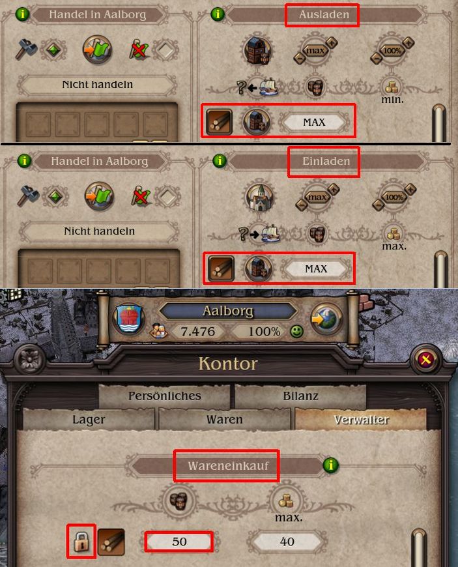The width and height of the screenshot is (458, 567).
Task: Click the trade flag button in top panel
Action: (x=97, y=50)
